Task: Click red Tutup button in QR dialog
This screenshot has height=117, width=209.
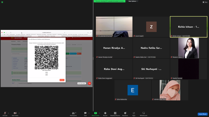Action: pyautogui.click(x=62, y=80)
